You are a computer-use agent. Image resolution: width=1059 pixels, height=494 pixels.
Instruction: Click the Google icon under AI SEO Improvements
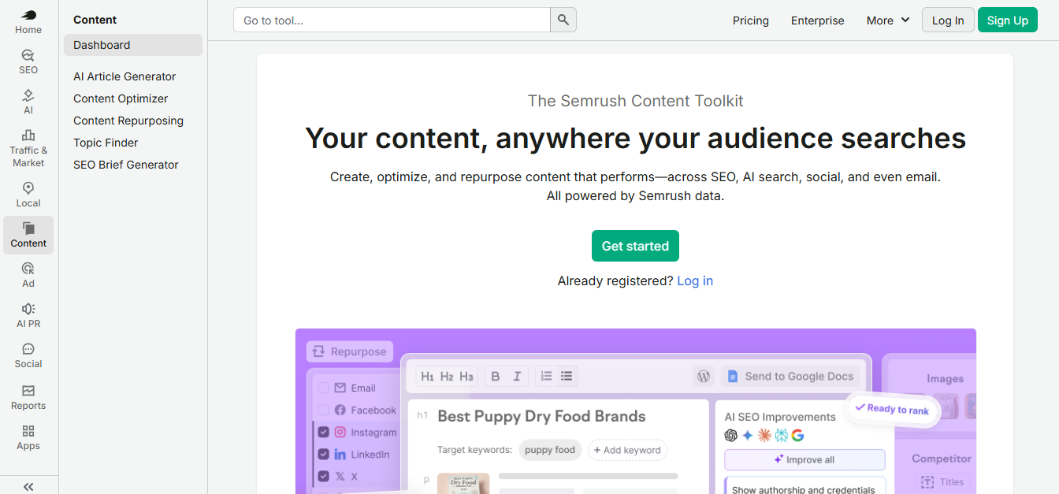point(797,435)
